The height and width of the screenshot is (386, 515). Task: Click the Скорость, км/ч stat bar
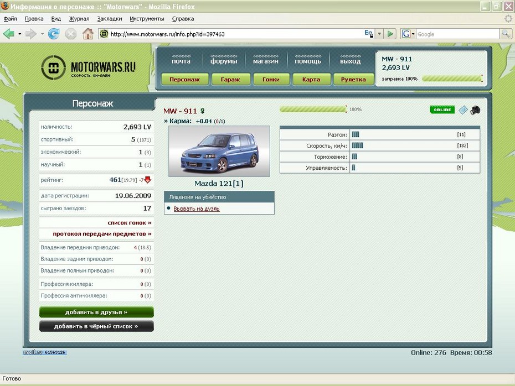click(x=357, y=145)
